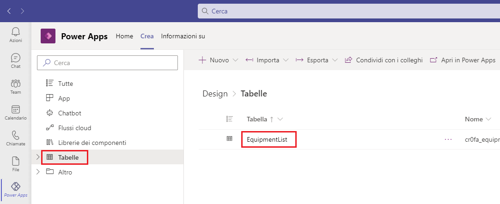Select Chatbot in the left tree
This screenshot has height=204, width=500.
tap(69, 113)
